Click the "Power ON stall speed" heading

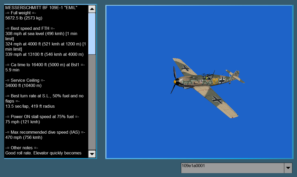point(42,117)
